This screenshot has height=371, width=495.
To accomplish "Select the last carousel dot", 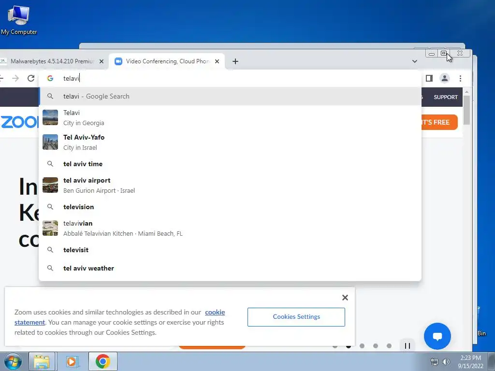I will [x=389, y=346].
